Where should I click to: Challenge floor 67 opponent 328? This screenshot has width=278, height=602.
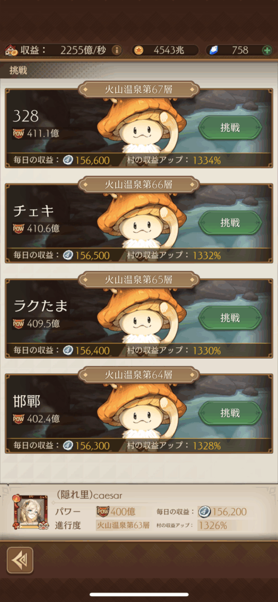230,128
